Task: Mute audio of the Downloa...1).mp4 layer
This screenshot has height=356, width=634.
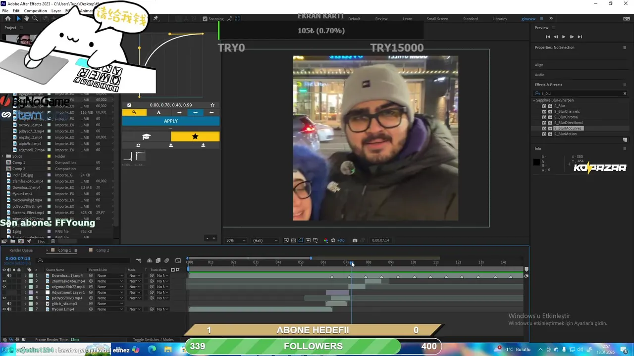Action: pyautogui.click(x=9, y=275)
